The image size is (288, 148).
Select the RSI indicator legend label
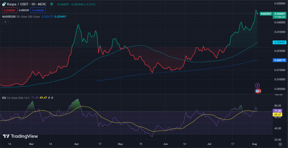(4, 98)
